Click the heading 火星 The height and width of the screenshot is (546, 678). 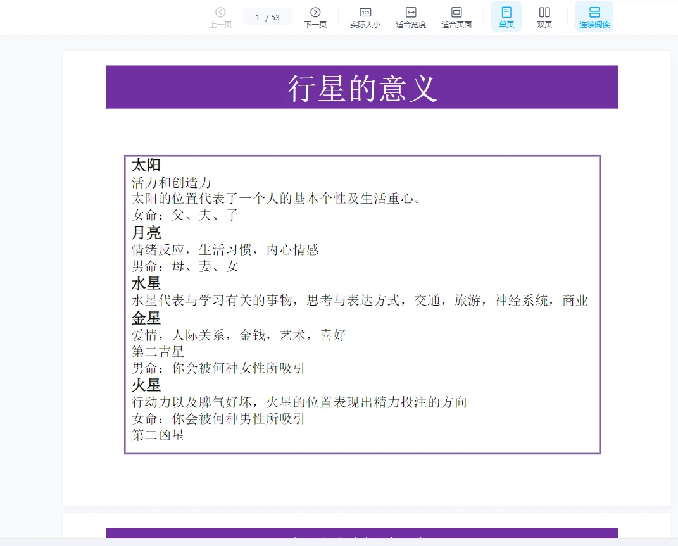tap(146, 385)
